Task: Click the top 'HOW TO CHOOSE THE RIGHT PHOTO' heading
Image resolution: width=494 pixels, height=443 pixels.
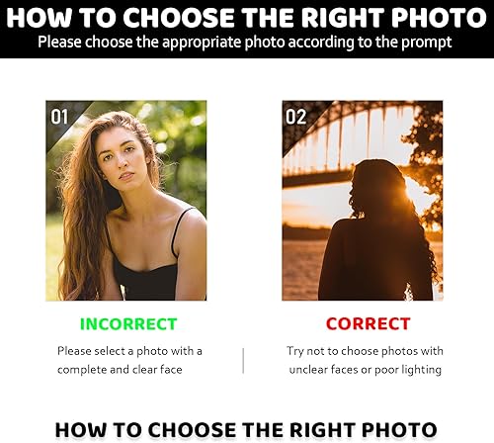Action: tap(246, 17)
